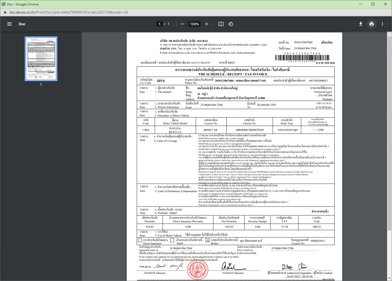Viewport: 392px width, 281px height.
Task: Click the seat/weight value - / - / 2390
Action: pyautogui.click(x=318, y=130)
